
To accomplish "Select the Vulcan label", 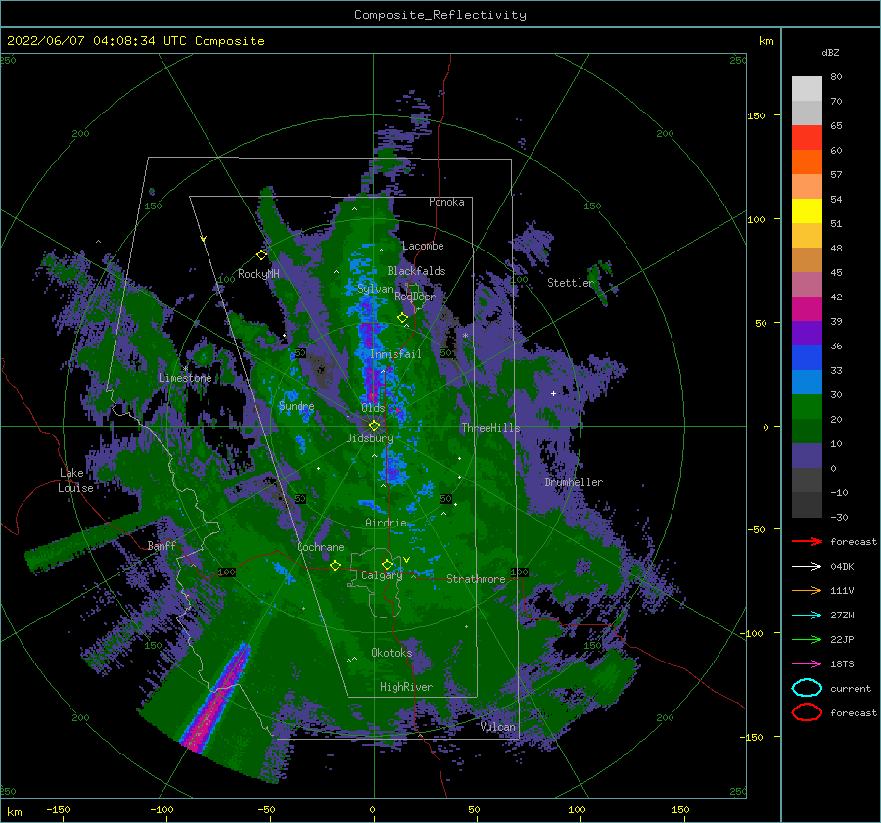I will coord(498,727).
